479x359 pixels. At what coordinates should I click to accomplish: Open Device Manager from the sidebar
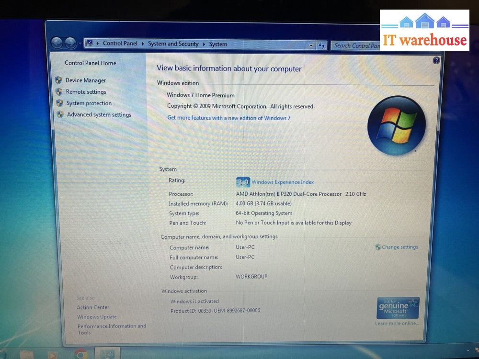[85, 80]
